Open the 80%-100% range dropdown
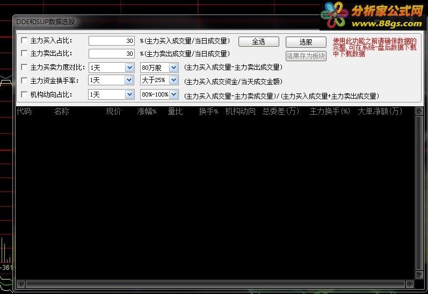Screen dimensions: 428x294 [173, 94]
